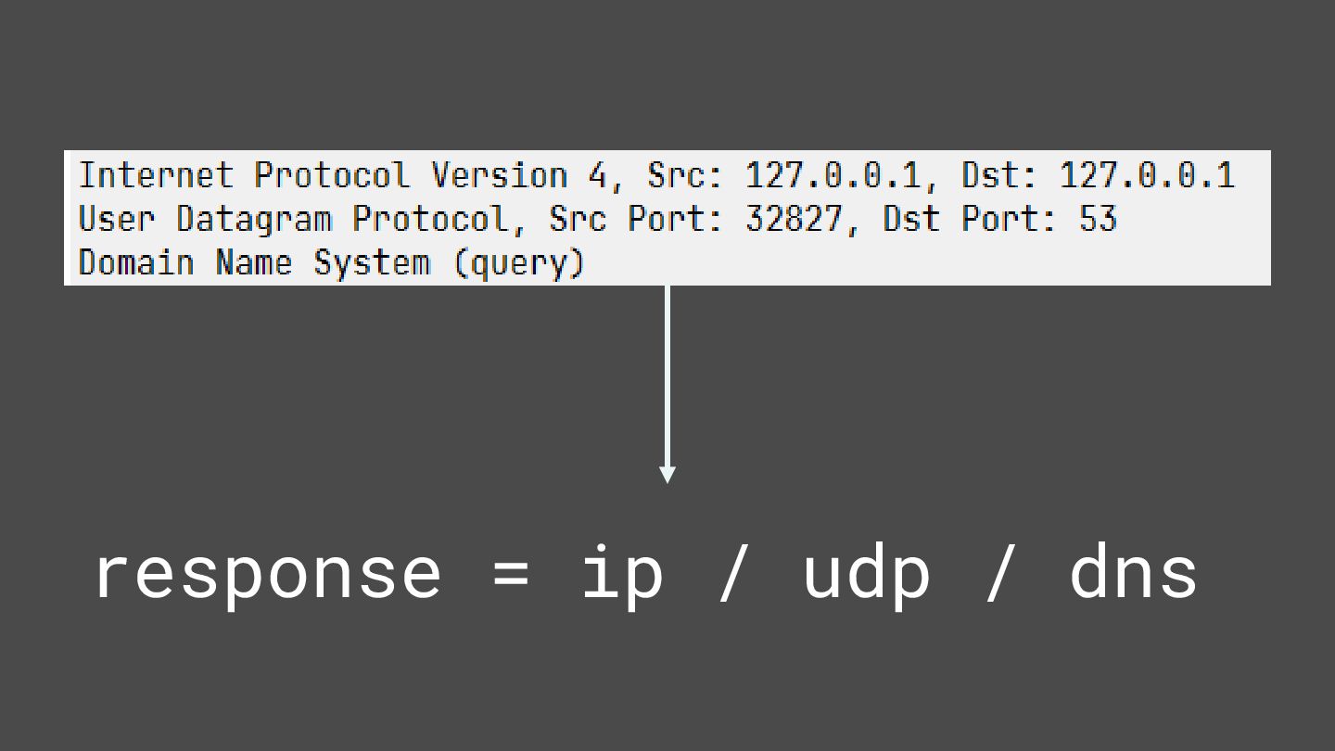Click the equals sign in the code

(x=512, y=572)
